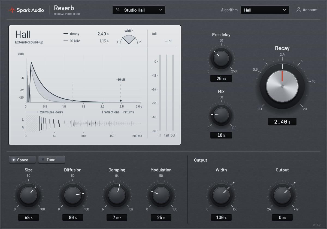The height and width of the screenshot is (229, 327).
Task: Click the 7 kHz damping value field
Action: (x=117, y=218)
